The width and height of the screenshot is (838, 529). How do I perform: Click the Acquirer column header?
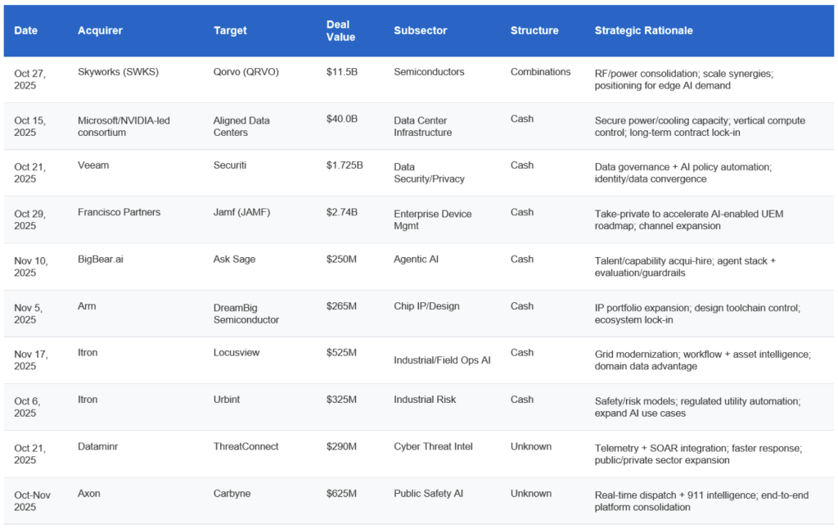100,30
